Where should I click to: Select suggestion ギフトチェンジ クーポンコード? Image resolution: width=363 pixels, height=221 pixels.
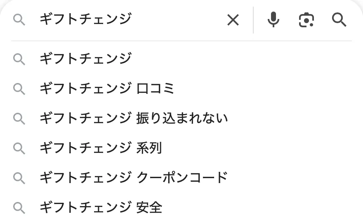click(x=134, y=178)
